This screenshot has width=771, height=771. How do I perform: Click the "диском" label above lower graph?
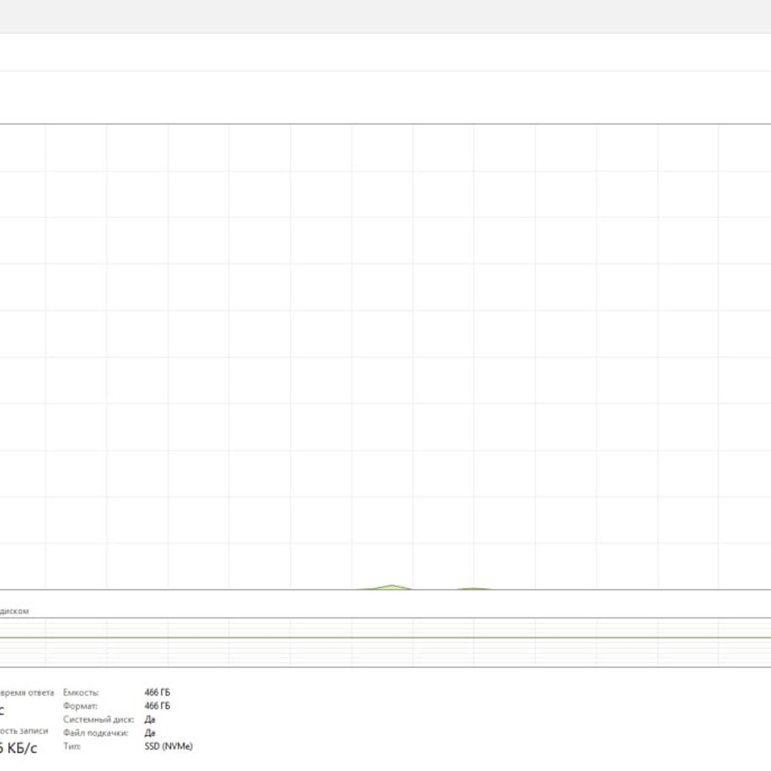14,611
